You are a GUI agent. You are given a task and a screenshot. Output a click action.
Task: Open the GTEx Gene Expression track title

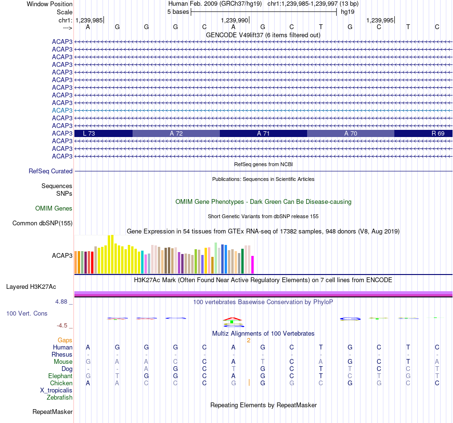263,231
